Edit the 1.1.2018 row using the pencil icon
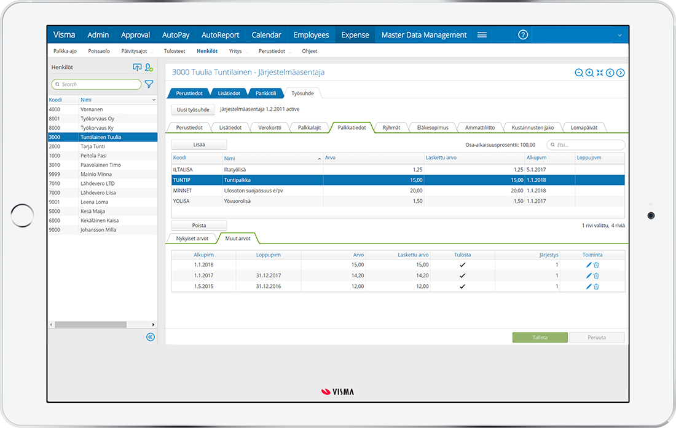 pyautogui.click(x=588, y=264)
